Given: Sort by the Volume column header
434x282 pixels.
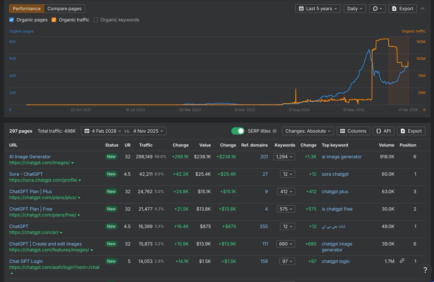Looking at the screenshot, I should point(387,145).
